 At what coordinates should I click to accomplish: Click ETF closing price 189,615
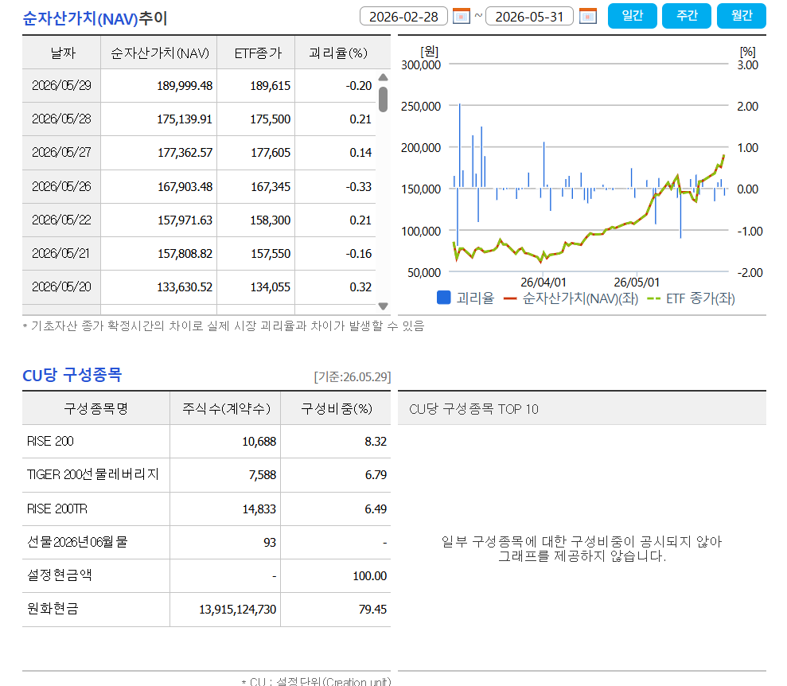click(x=271, y=86)
